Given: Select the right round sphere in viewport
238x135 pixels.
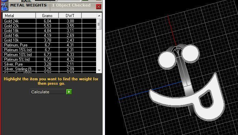Looking at the screenshot, I should coord(190,53).
